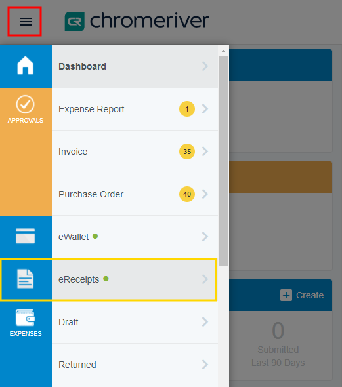Click the menu scrollbar up arrow
Viewport: 342px width, 387px height.
click(x=223, y=51)
